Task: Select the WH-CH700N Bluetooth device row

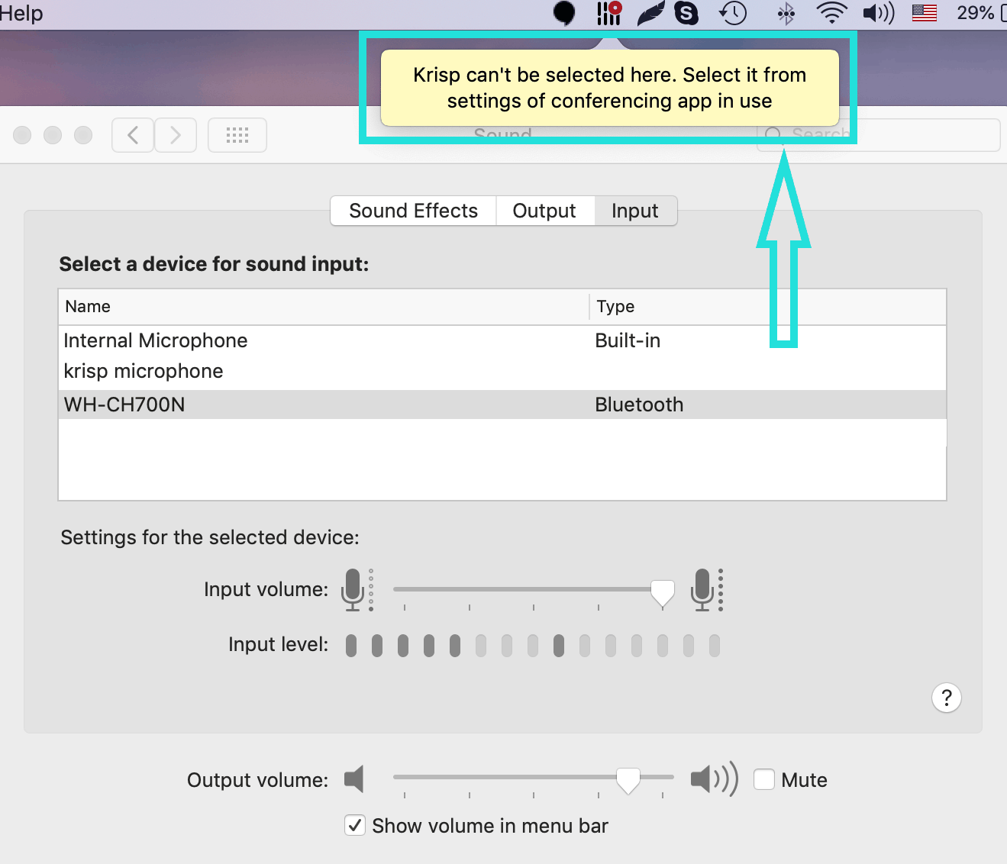Action: click(x=502, y=405)
